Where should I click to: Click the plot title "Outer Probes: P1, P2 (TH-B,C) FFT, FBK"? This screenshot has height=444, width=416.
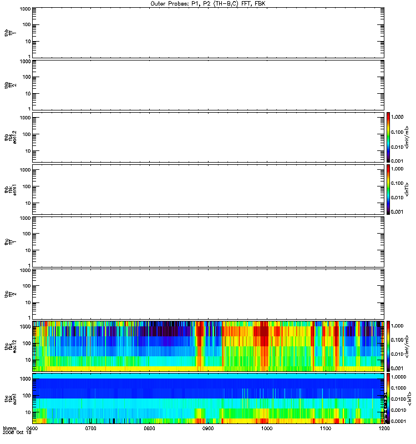click(x=208, y=4)
